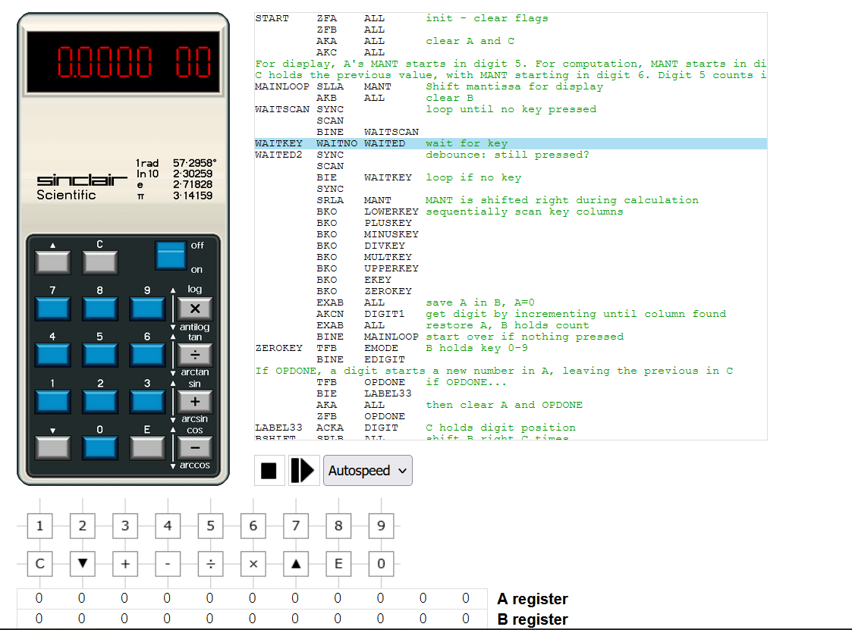The height and width of the screenshot is (630, 852).
Task: Click schematic key 0
Action: click(x=381, y=564)
